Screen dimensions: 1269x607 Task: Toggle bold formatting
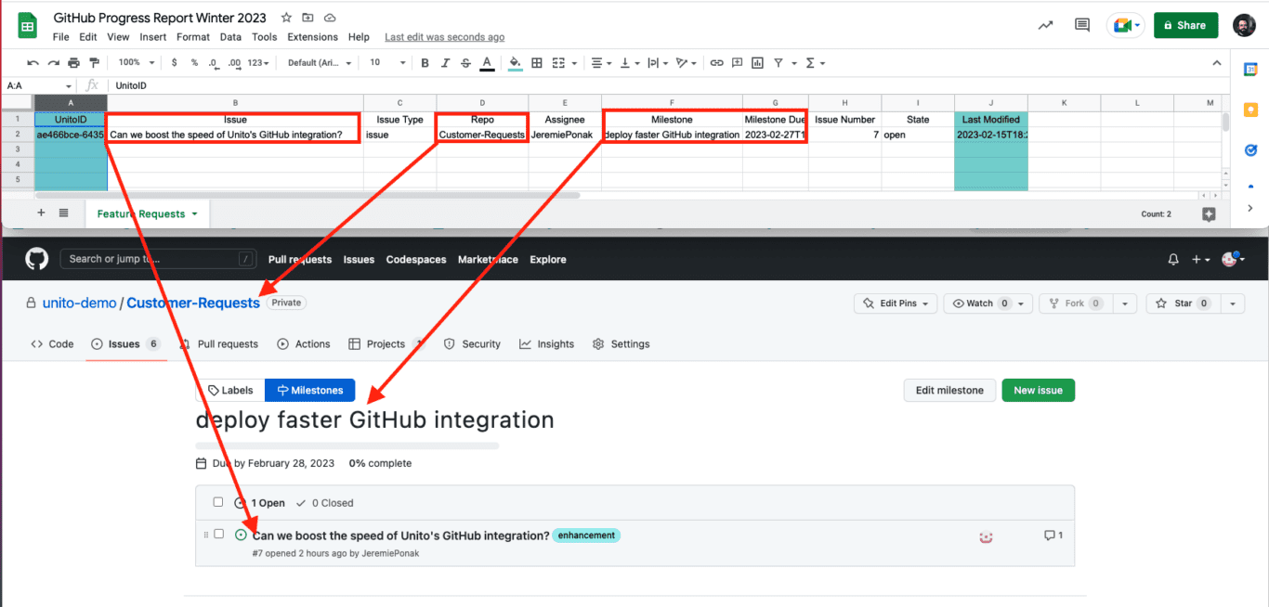[425, 63]
